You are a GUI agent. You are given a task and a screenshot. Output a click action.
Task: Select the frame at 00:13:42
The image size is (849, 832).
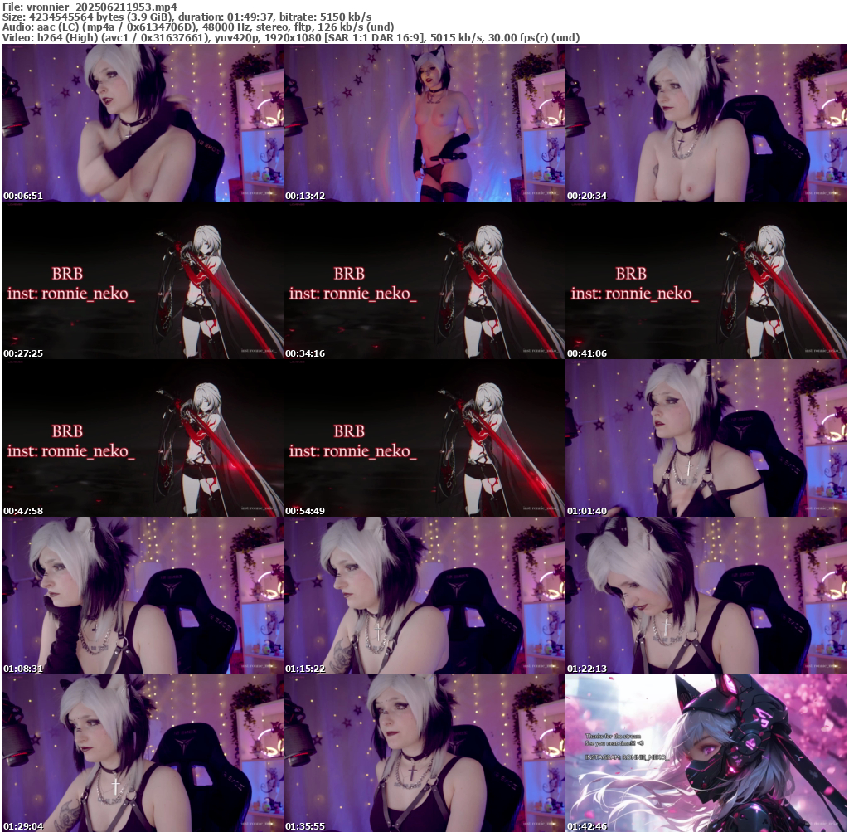click(424, 123)
